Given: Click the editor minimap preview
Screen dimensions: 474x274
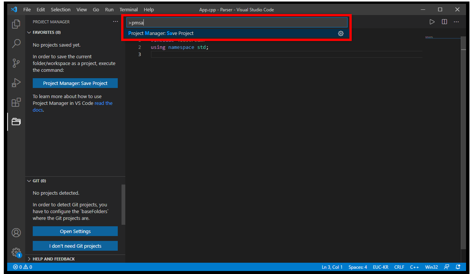Looking at the screenshot, I should [429, 38].
